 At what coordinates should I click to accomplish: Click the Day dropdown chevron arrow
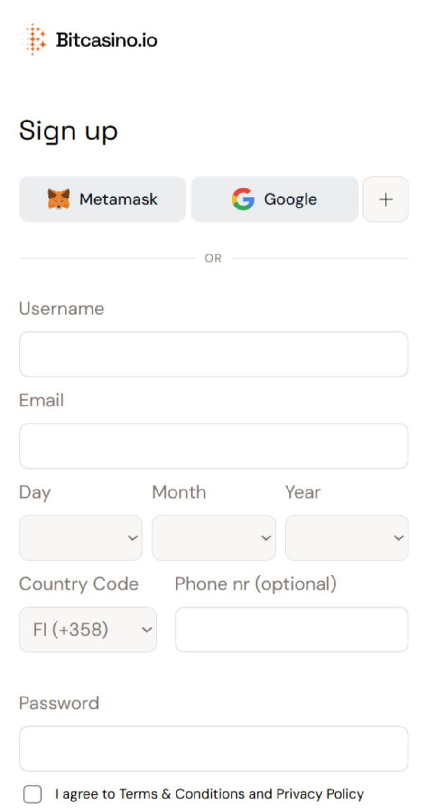pos(133,538)
